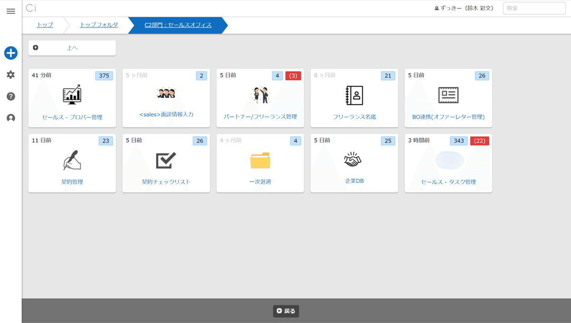
Task: Click the people icon for <sales>面談情報入力
Action: (166, 93)
